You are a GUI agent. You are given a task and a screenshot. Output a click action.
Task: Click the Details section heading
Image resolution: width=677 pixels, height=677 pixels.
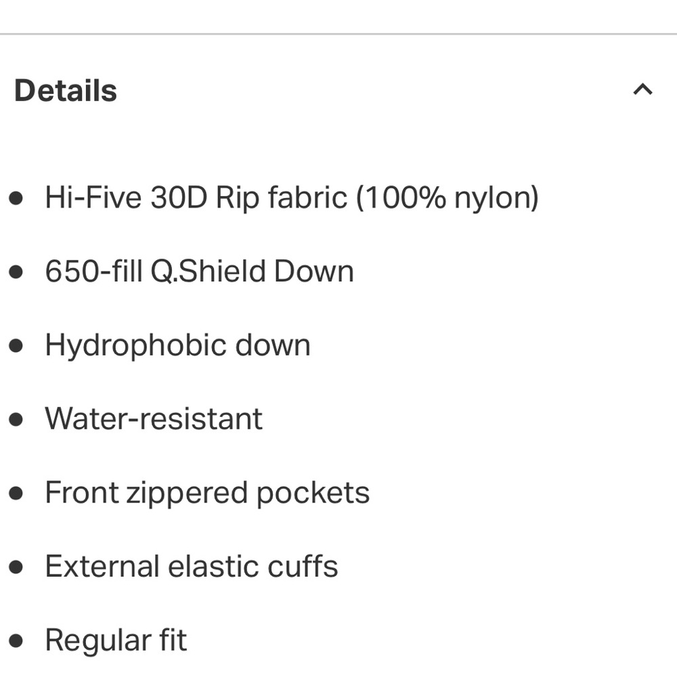[x=66, y=91]
